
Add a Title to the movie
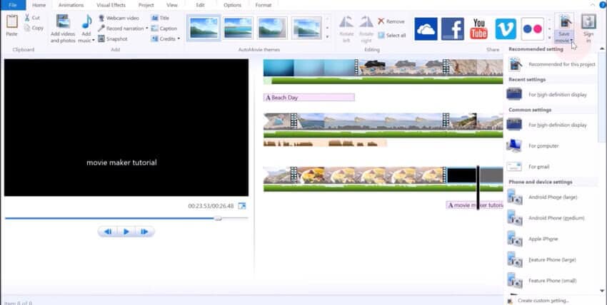click(160, 18)
